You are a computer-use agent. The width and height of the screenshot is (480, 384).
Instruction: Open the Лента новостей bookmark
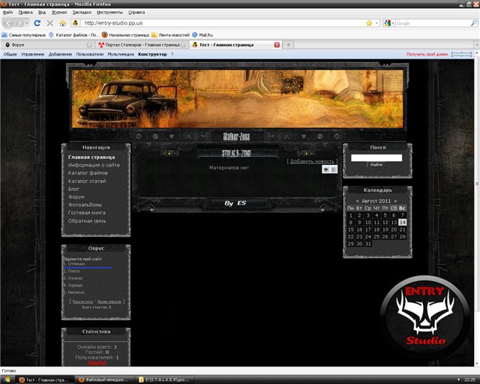[170, 35]
